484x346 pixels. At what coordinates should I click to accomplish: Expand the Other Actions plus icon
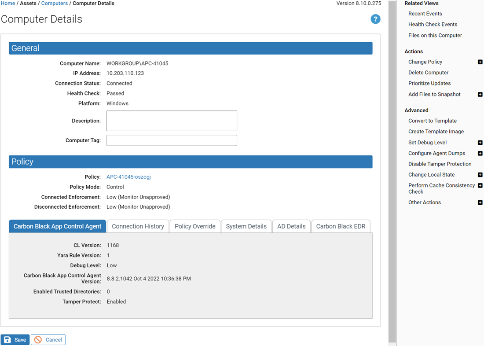480,202
